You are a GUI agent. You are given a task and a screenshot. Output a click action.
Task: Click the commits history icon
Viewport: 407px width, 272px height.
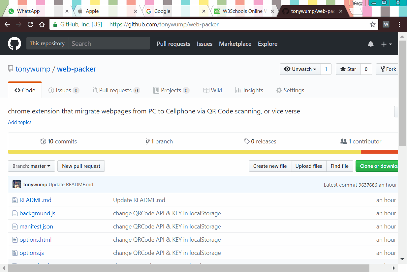point(44,141)
